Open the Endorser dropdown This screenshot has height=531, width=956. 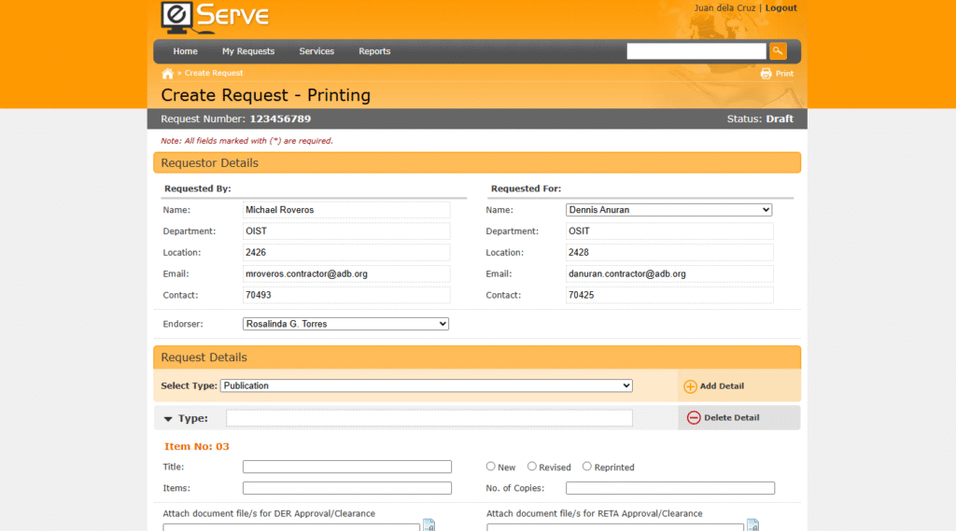345,324
